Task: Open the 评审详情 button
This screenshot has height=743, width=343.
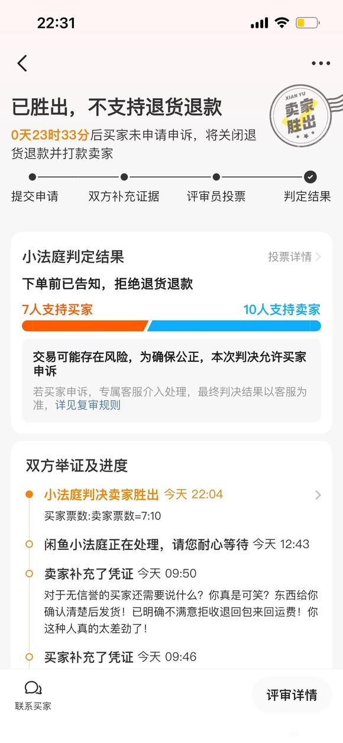Action: click(x=292, y=694)
